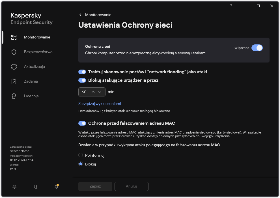Click the support headset icon
Viewport: 280px width, 198px height.
pos(35,187)
